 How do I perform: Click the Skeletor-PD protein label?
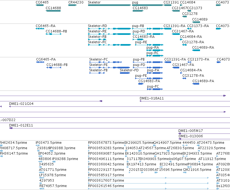(129, 70)
